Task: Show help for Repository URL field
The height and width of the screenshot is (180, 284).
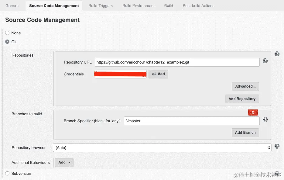Action: tap(265, 61)
